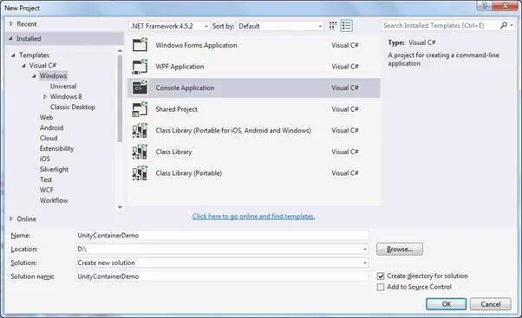Select the Class Library (Portable) template name

pos(189,173)
